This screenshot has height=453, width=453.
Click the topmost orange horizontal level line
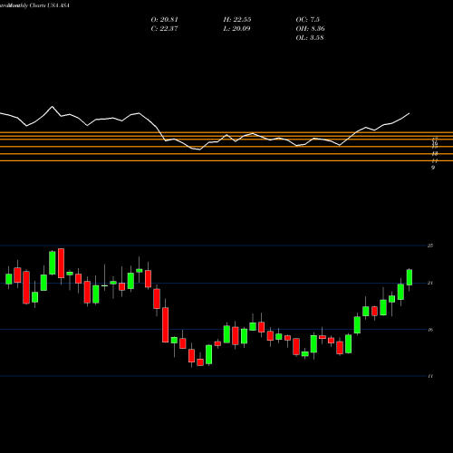click(226, 132)
